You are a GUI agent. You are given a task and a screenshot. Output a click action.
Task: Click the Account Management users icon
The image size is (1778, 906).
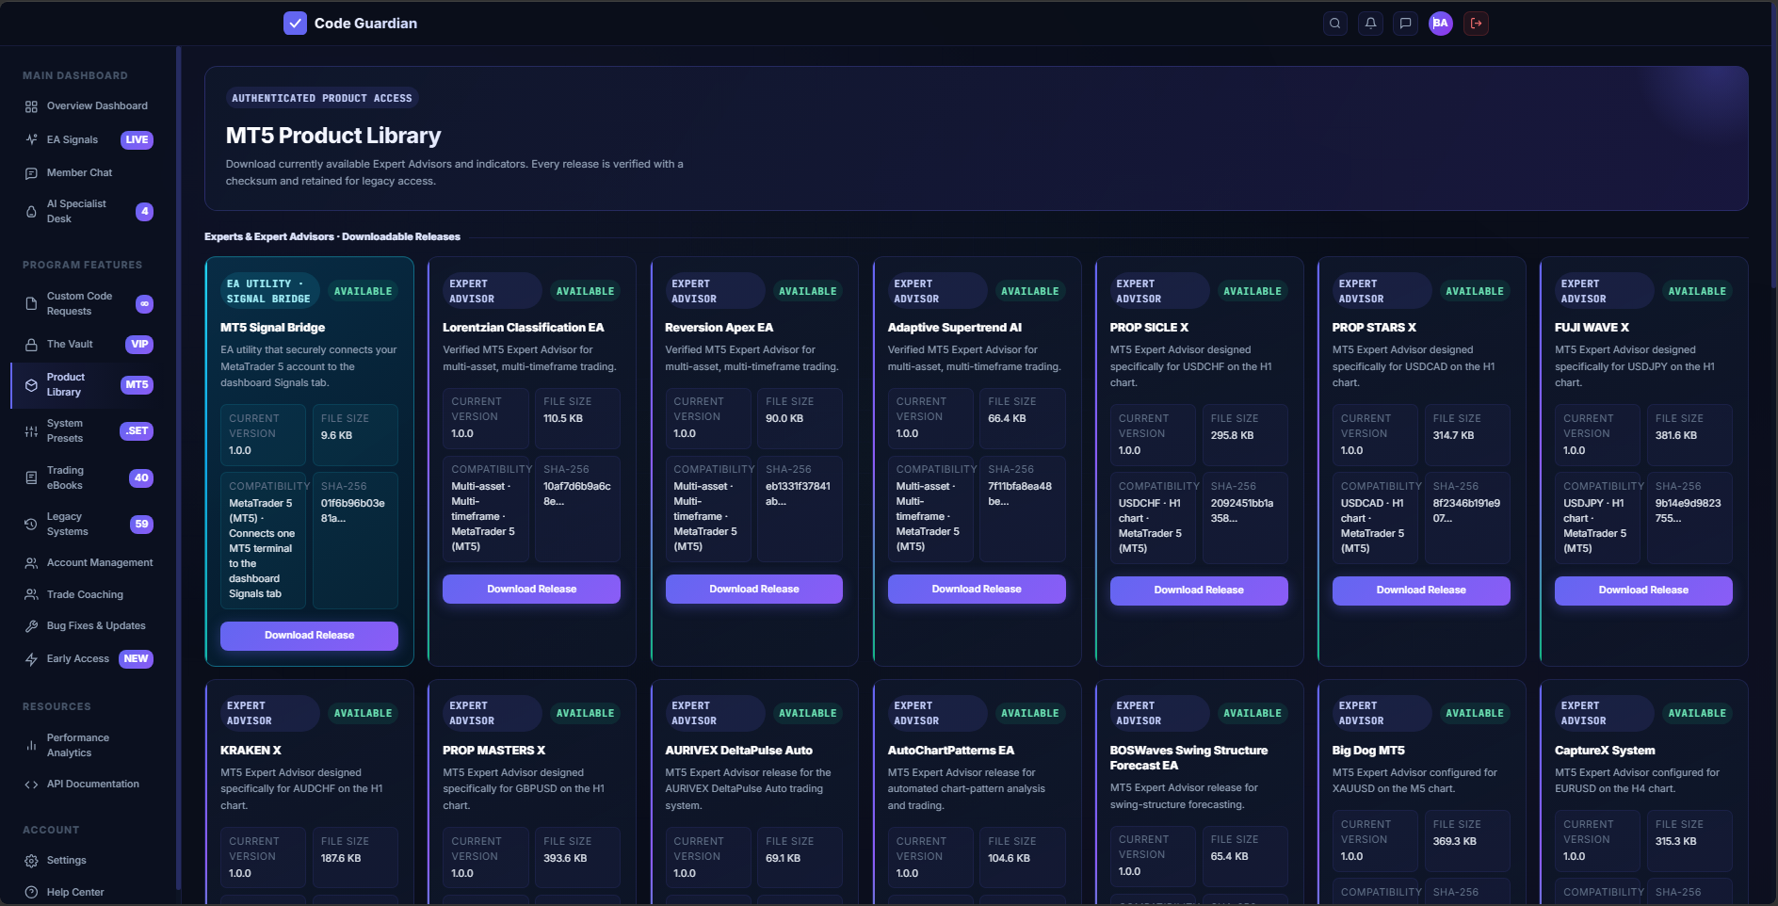pos(31,563)
